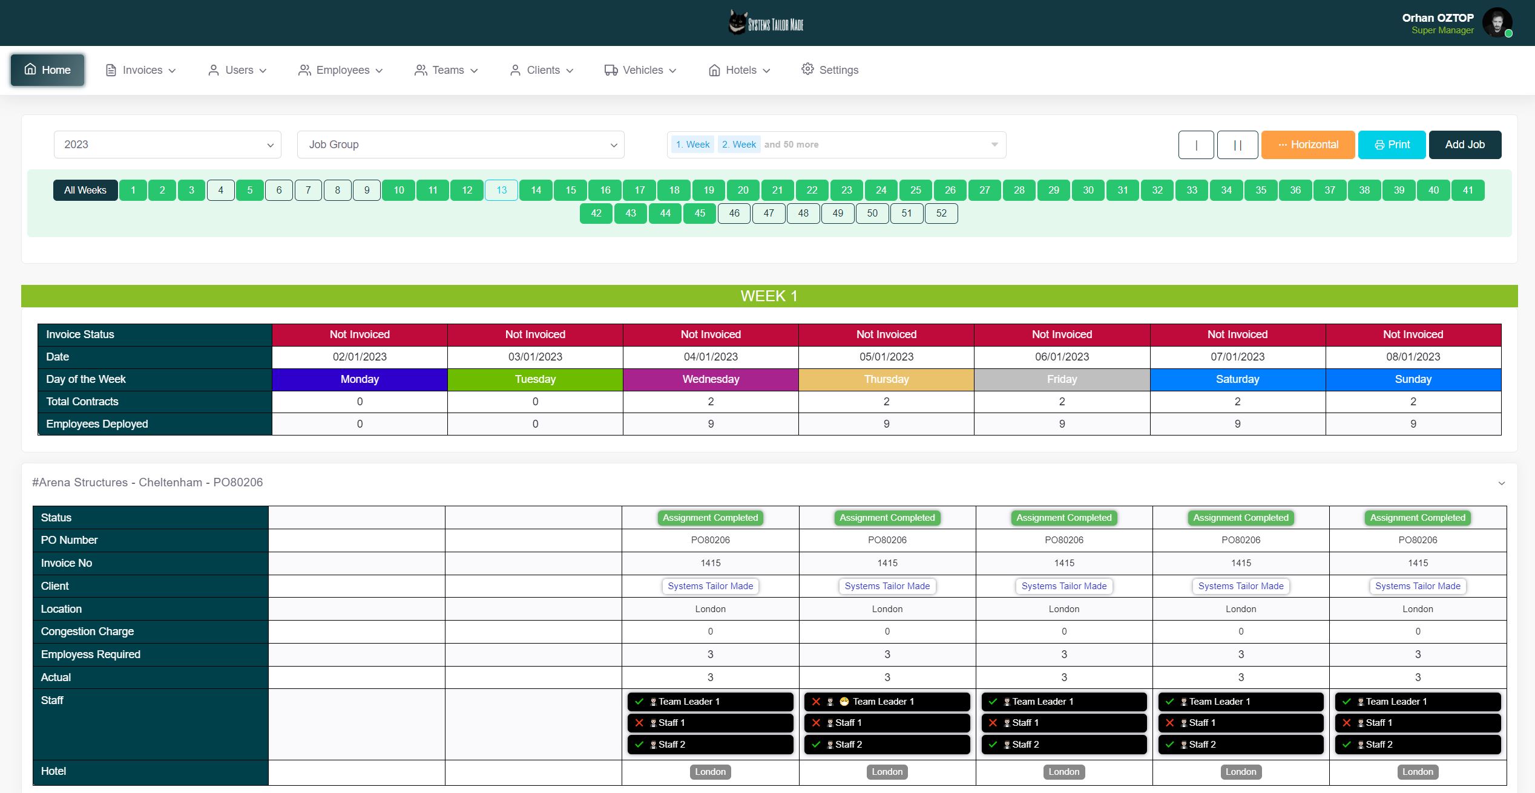Click the Settings gear icon
1535x793 pixels.
807,69
